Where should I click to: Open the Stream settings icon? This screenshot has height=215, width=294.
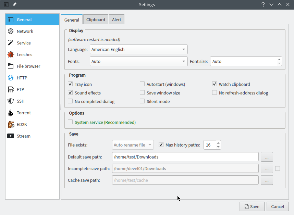(11, 136)
